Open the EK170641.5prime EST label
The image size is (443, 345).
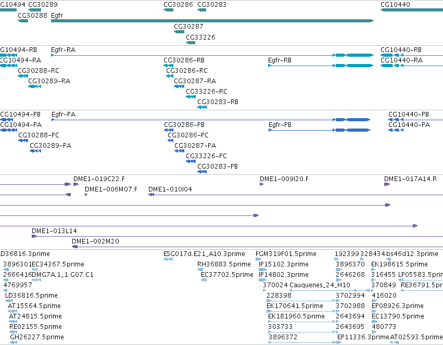295,306
